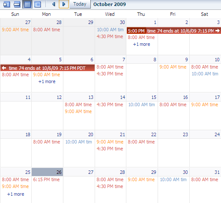Open the 6:15 PM event on October 26

(46, 179)
